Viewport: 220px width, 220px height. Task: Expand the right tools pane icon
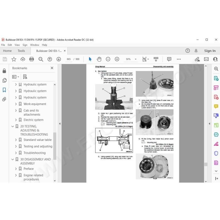tap(216, 179)
